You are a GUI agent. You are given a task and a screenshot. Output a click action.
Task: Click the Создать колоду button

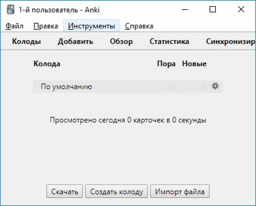coord(116,192)
